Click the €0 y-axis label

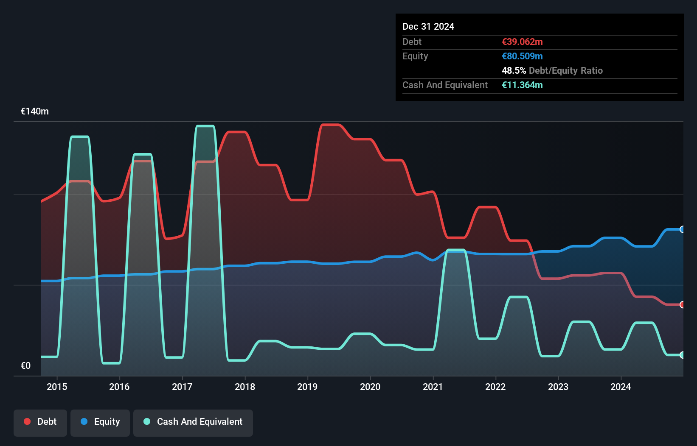[25, 365]
